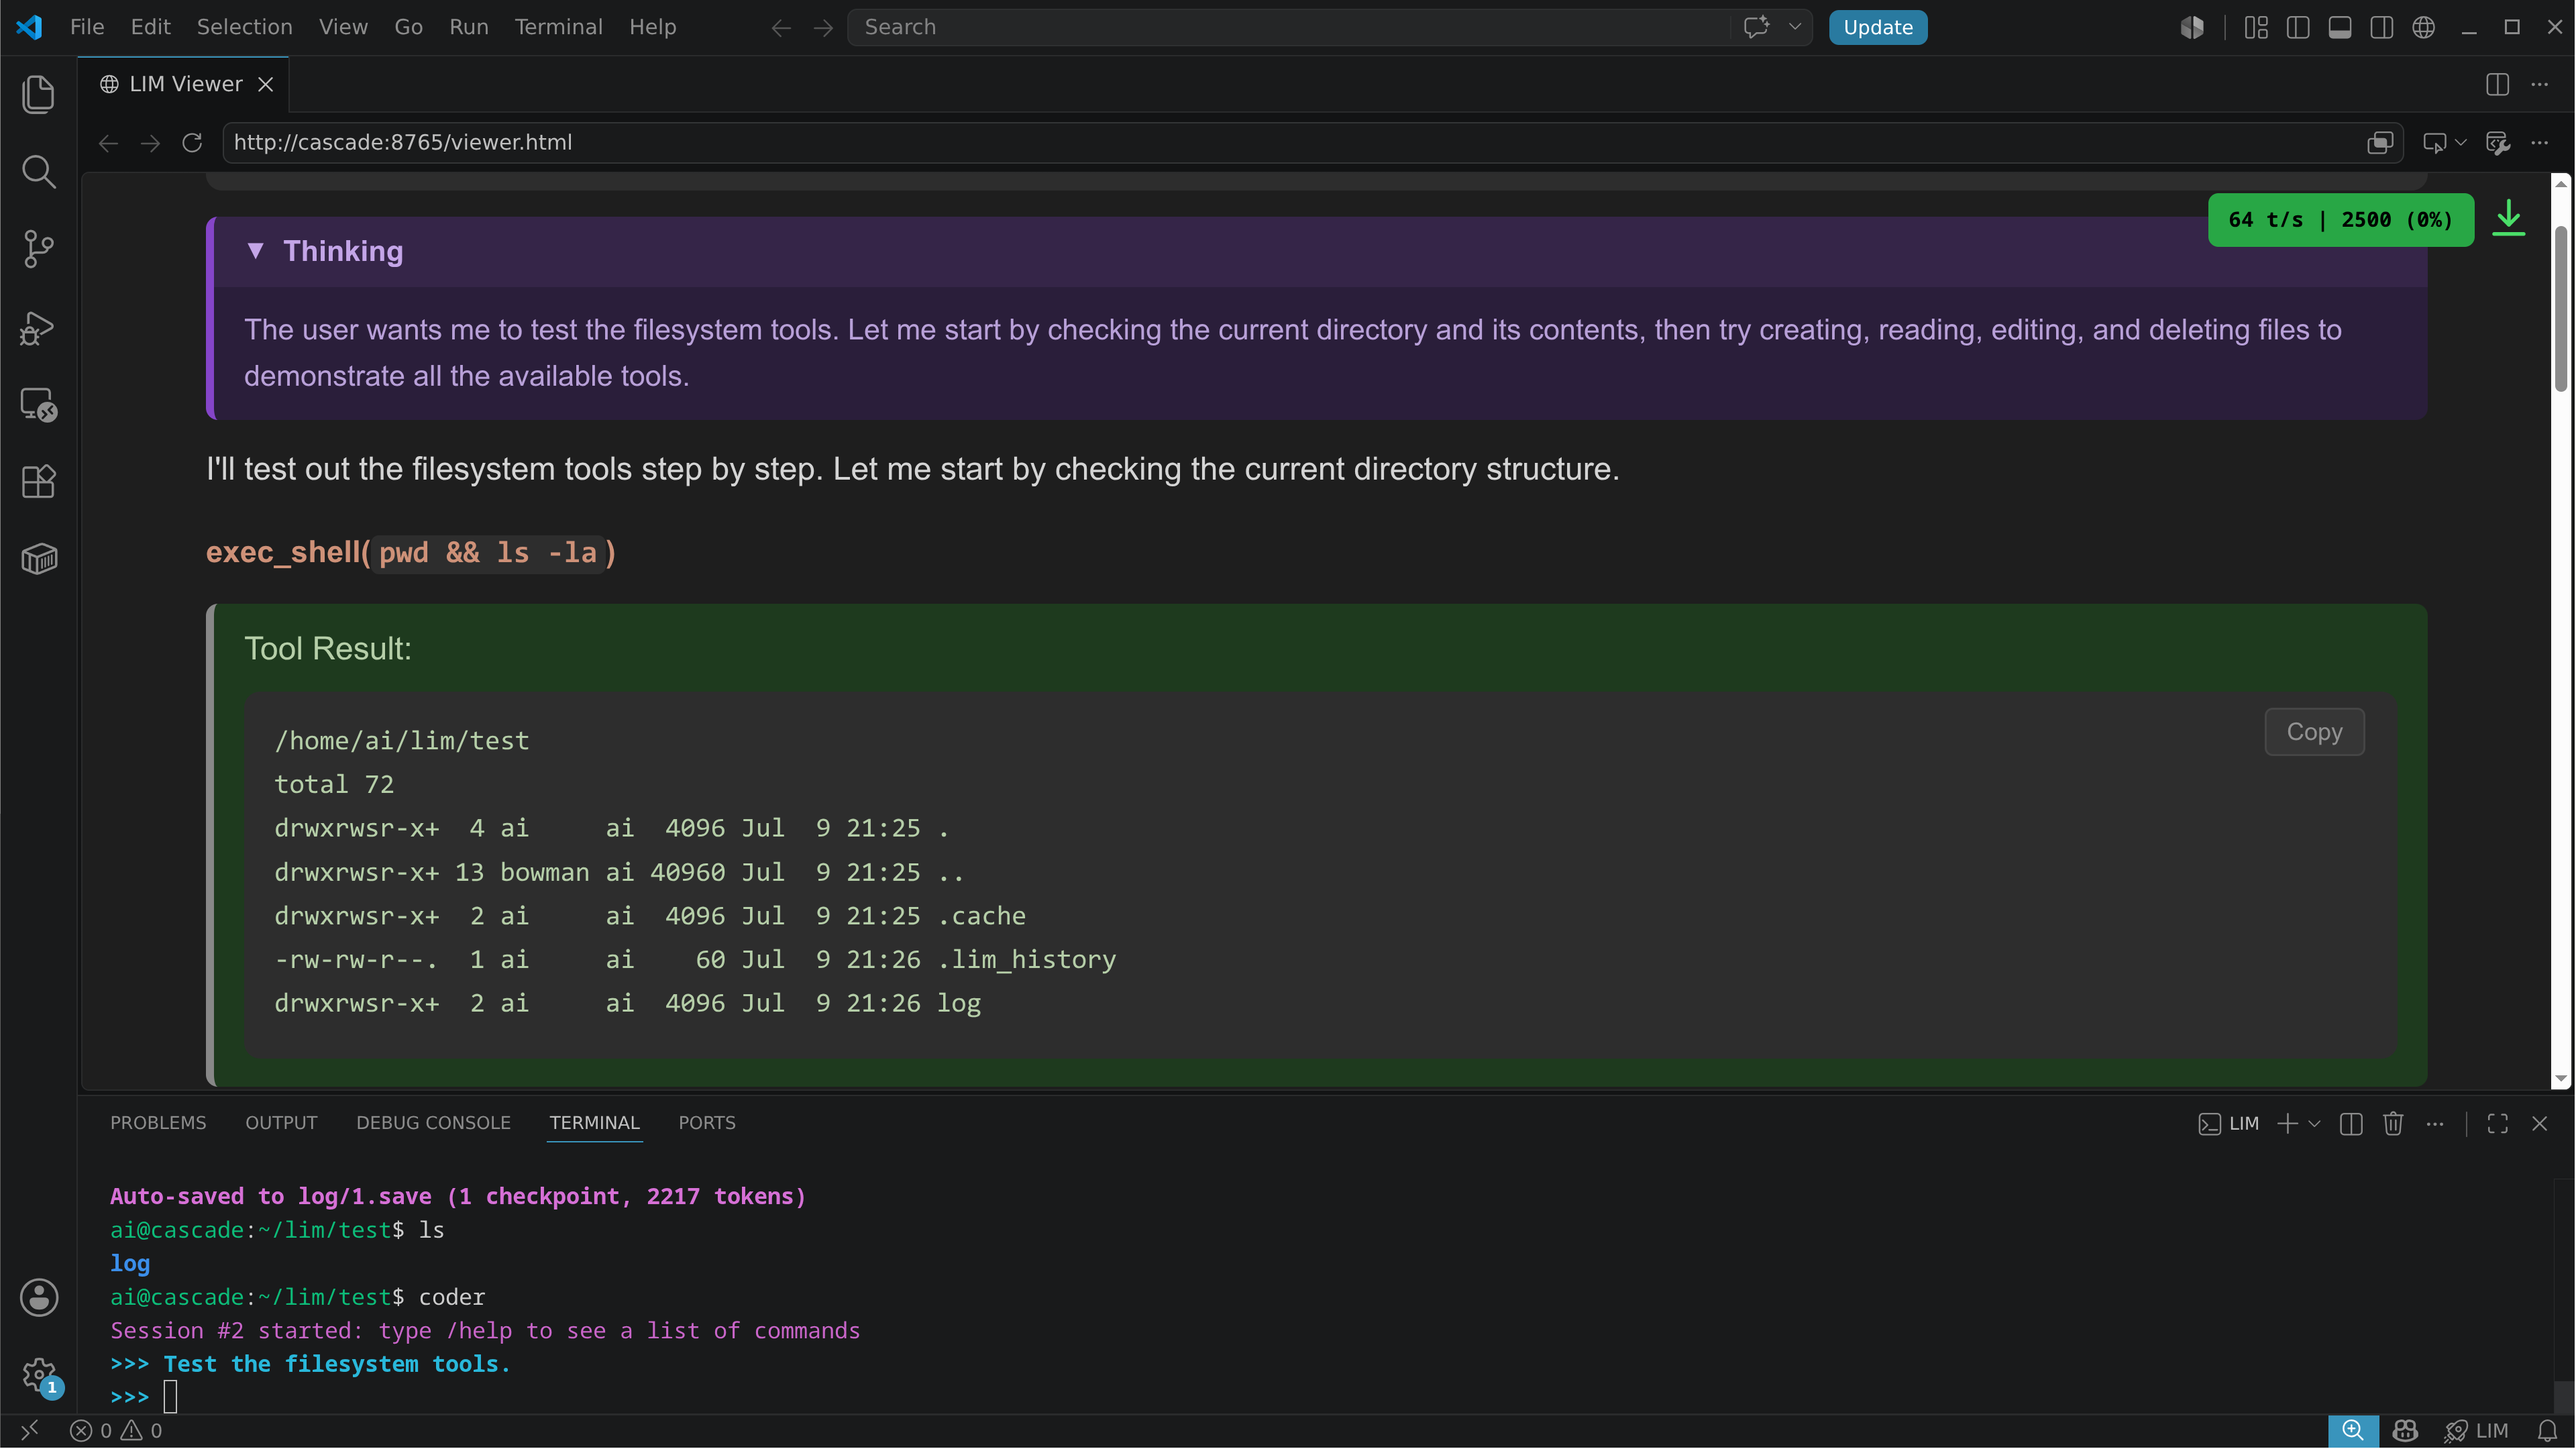
Task: Open the Extensions view
Action: pos(38,482)
